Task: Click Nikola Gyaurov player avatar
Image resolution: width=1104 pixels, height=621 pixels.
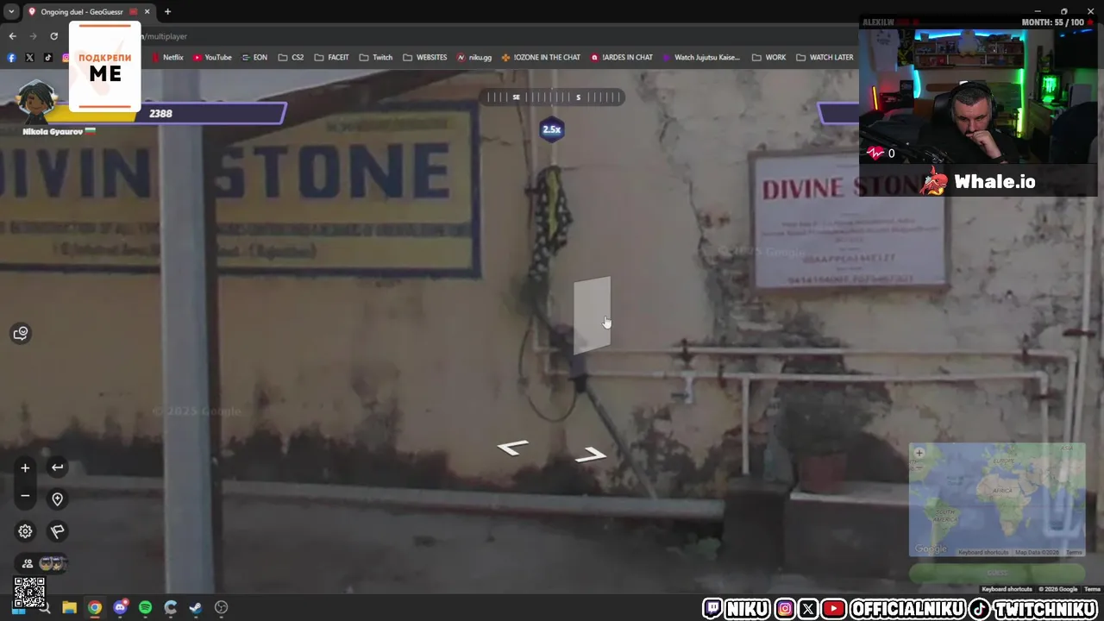Action: tap(36, 102)
